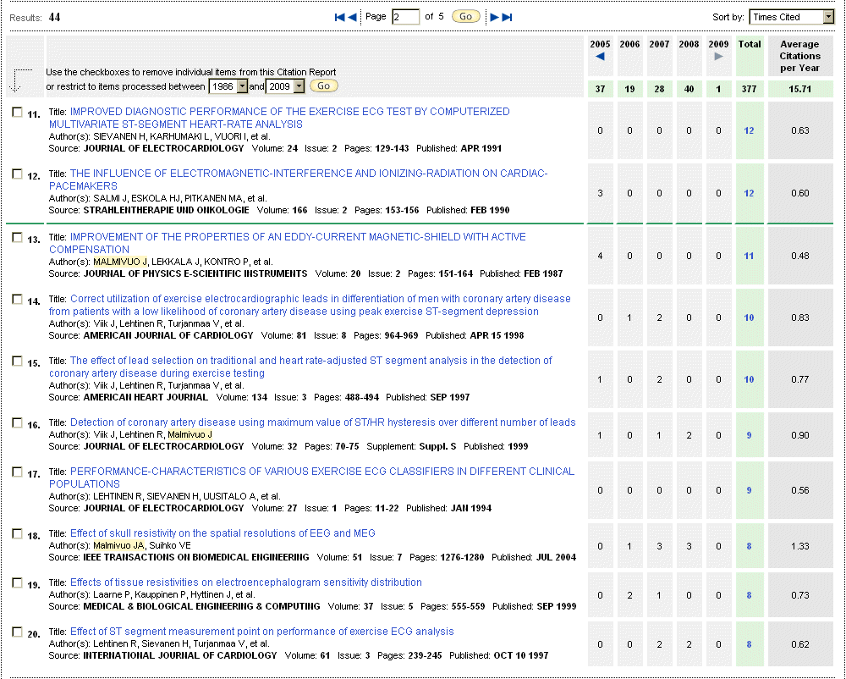The height and width of the screenshot is (679, 846).
Task: Click grey right arrow under 2009
Action: point(718,57)
